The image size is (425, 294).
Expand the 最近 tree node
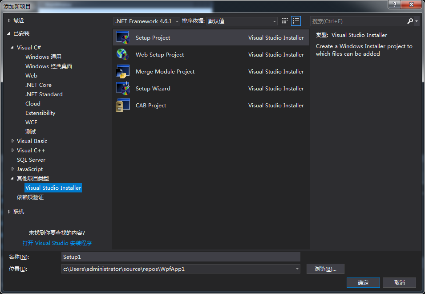click(x=9, y=20)
